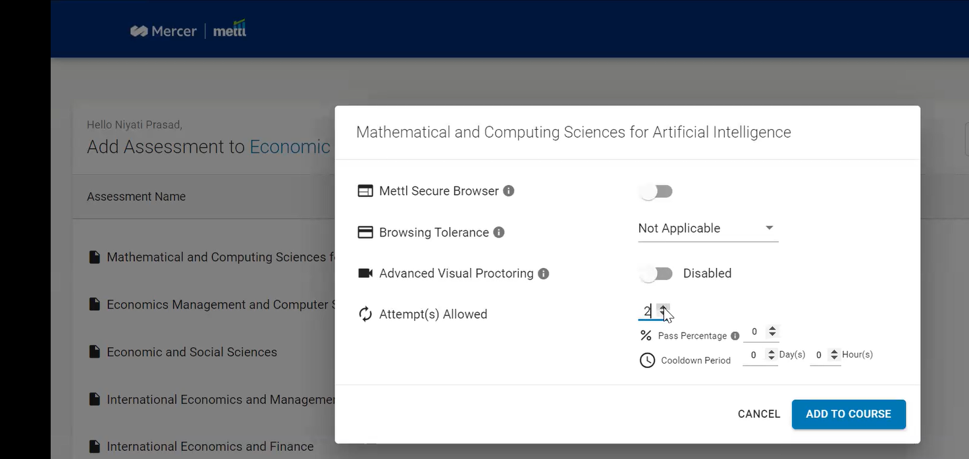Click the CANCEL button
This screenshot has height=459, width=969.
(x=758, y=414)
